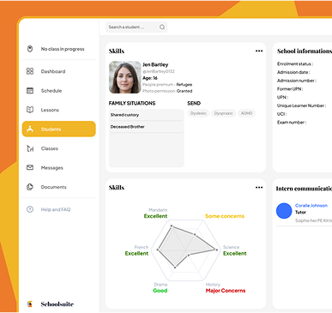The height and width of the screenshot is (313, 332).
Task: Click the Classes chairs icon
Action: tap(30, 148)
